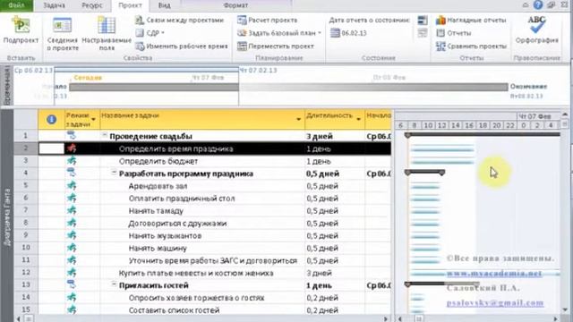Open the Формат tab
The image size is (573, 322).
click(235, 5)
